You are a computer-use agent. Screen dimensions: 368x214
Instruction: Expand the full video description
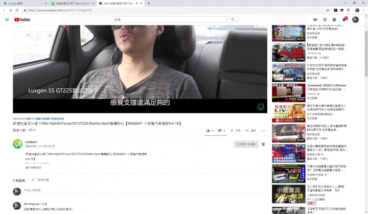(x=33, y=168)
